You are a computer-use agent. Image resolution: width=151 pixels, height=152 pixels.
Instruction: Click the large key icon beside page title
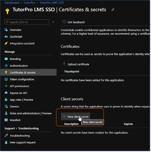[7, 11]
